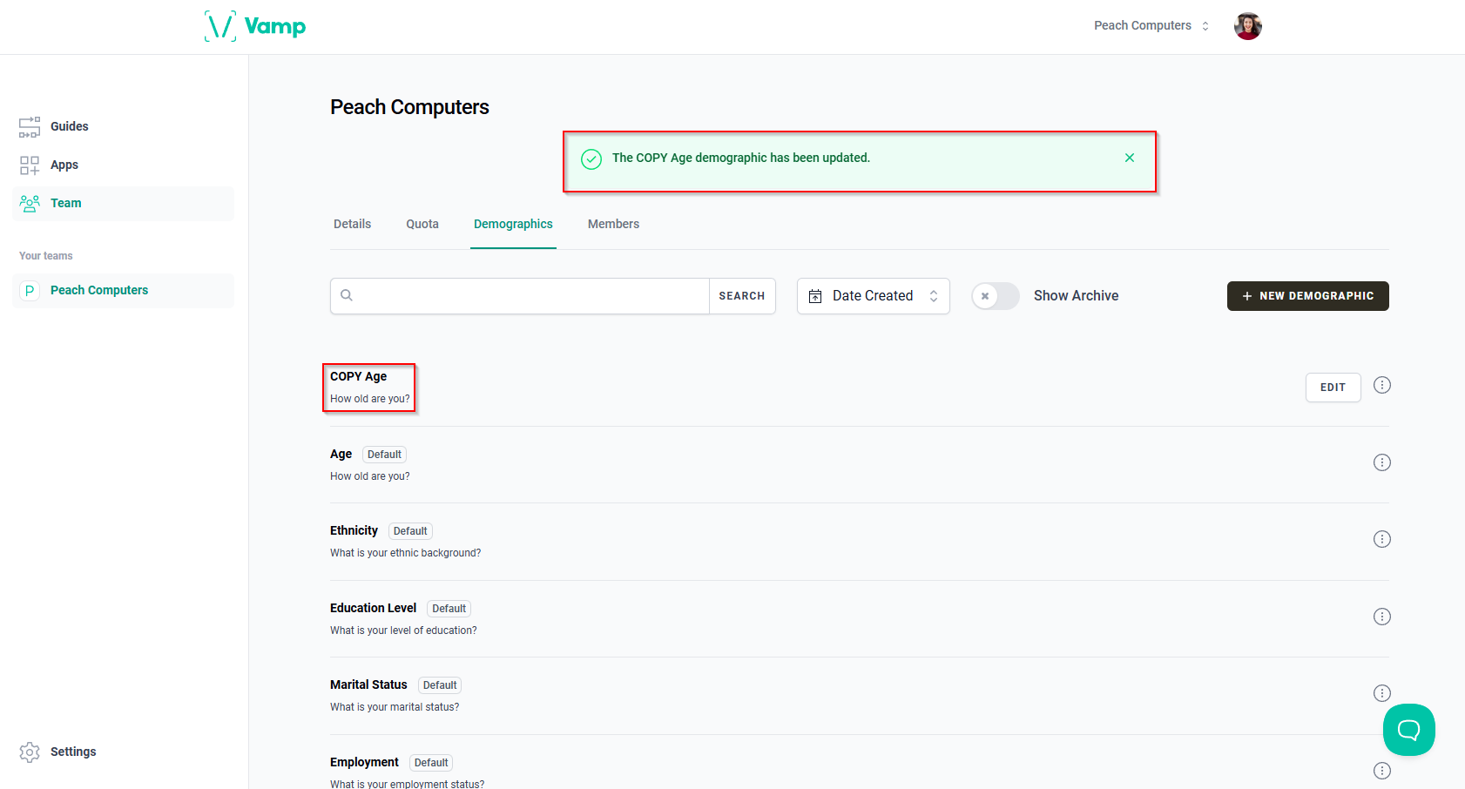Click the Default badge next to Education Level
This screenshot has height=789, width=1465.
coord(449,609)
